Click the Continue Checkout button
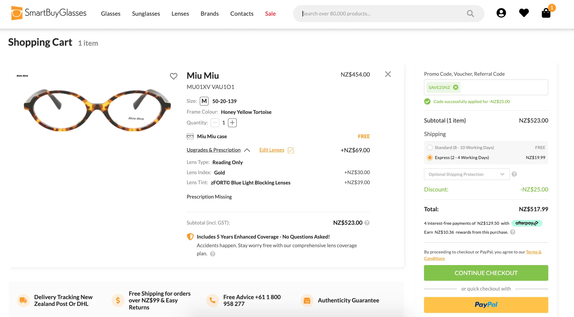This screenshot has width=574, height=317. coord(486,273)
